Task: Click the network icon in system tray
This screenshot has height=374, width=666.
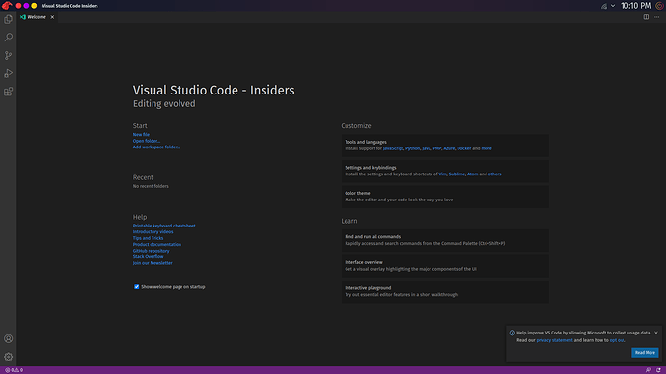Action: pos(603,6)
